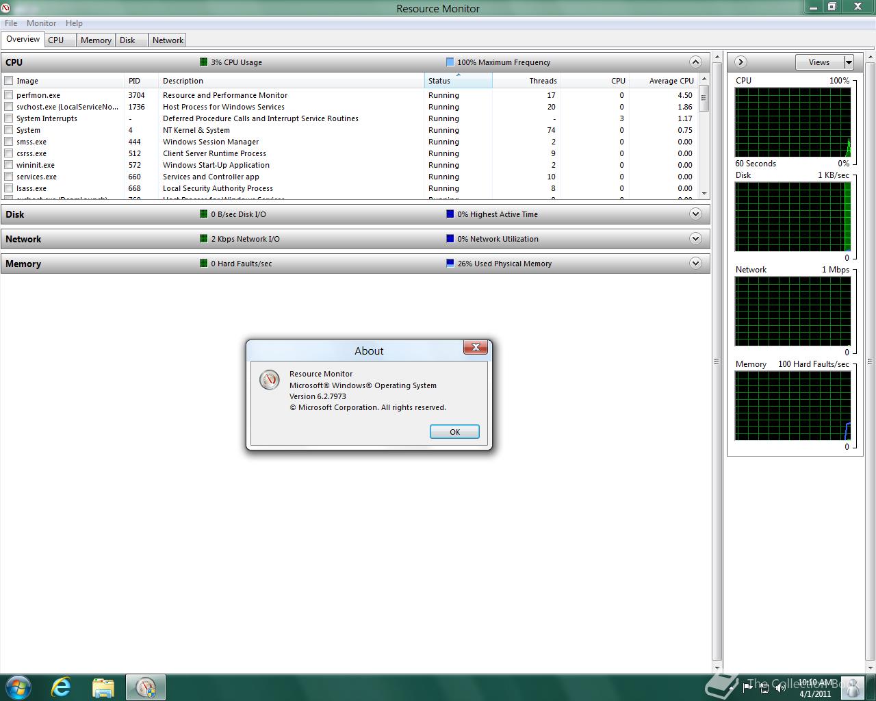Click the Action Center flag tray icon
Viewport: 876px width, 701px height.
747,687
